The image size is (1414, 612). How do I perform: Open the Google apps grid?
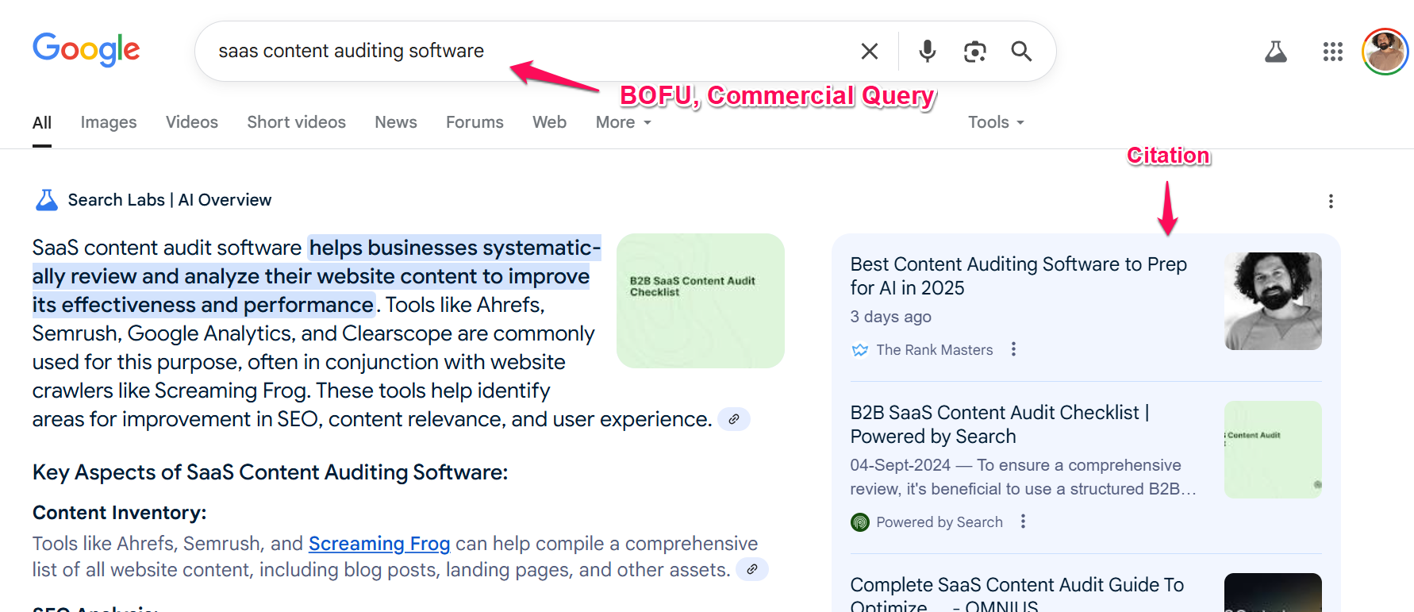1333,52
